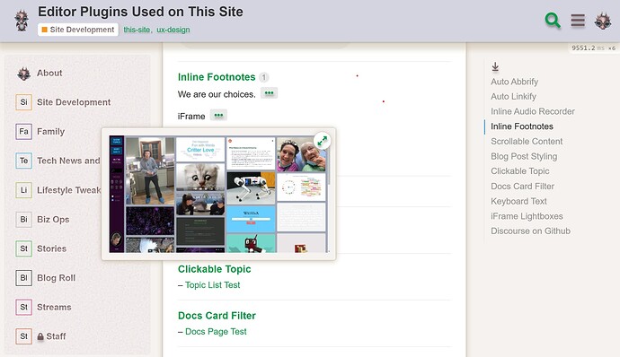Viewport: 620px width, 357px height.
Task: Expand the iFrame footnote ellipsis
Action: coord(218,116)
